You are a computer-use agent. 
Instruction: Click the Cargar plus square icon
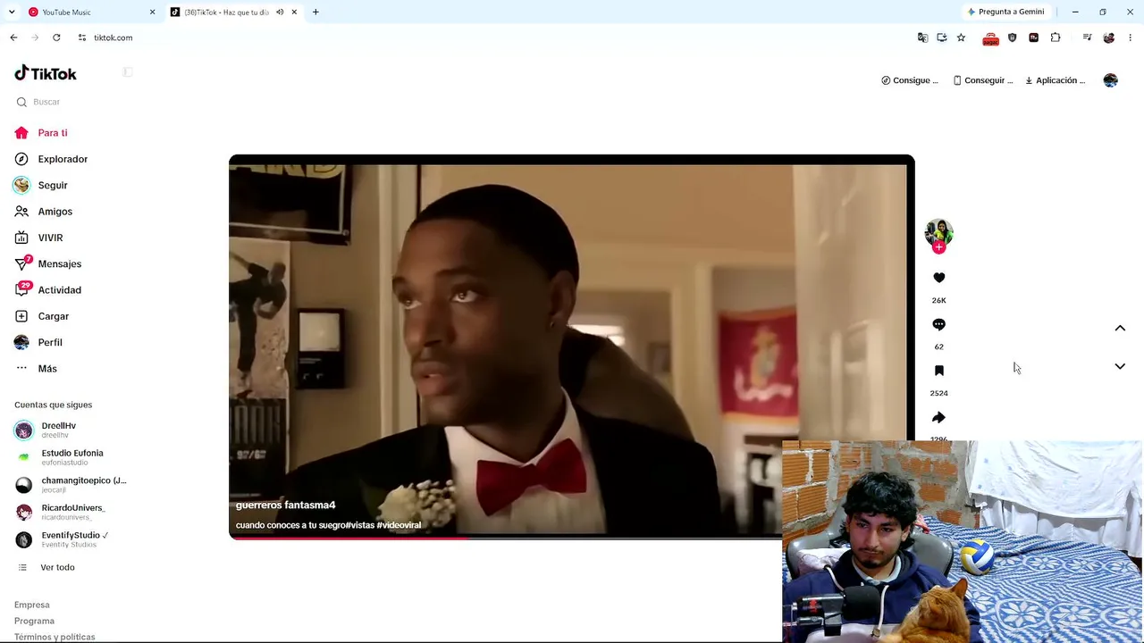[21, 316]
